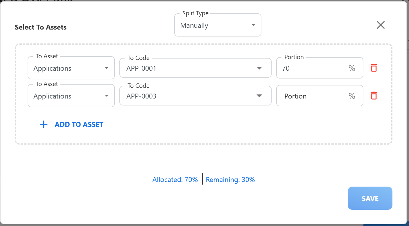Close the Select To Assets dialog
409x226 pixels.
pyautogui.click(x=381, y=25)
